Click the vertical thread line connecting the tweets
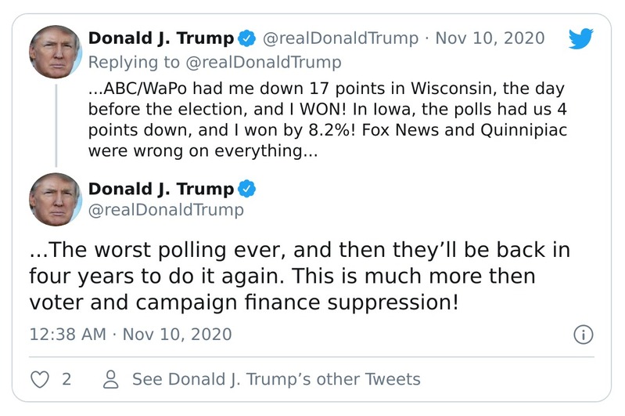 click(x=56, y=124)
